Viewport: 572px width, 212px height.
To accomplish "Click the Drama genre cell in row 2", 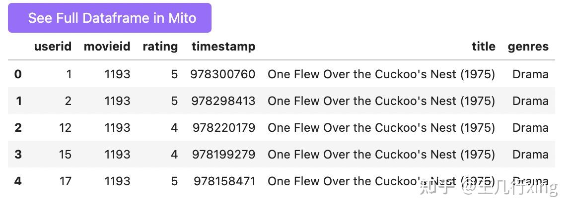I will click(530, 128).
